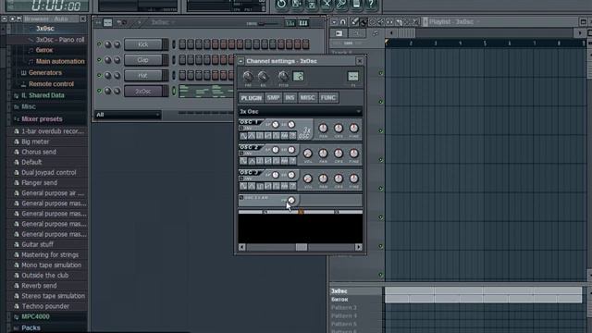This screenshot has height=333, width=592.
Task: Switch to the FUNC tab
Action: coord(327,98)
